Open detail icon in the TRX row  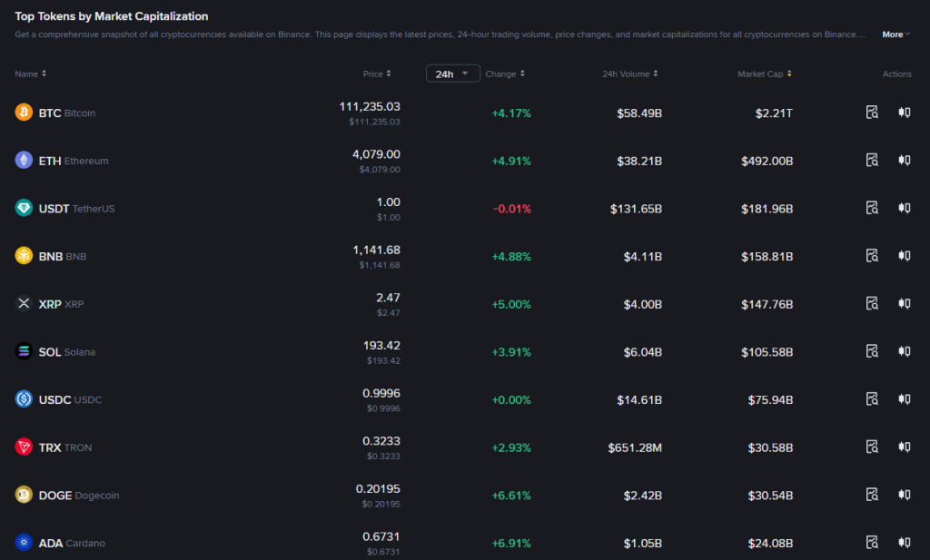(872, 447)
